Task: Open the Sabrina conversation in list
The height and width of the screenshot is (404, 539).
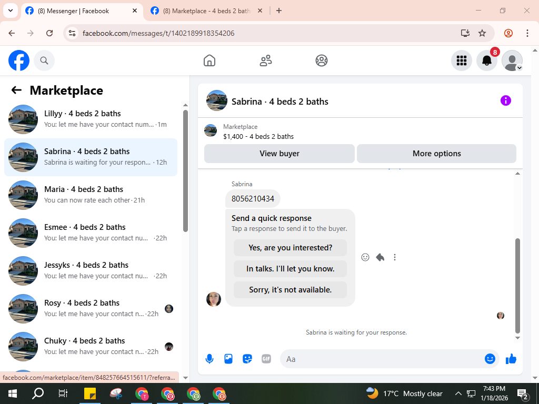Action: 91,157
